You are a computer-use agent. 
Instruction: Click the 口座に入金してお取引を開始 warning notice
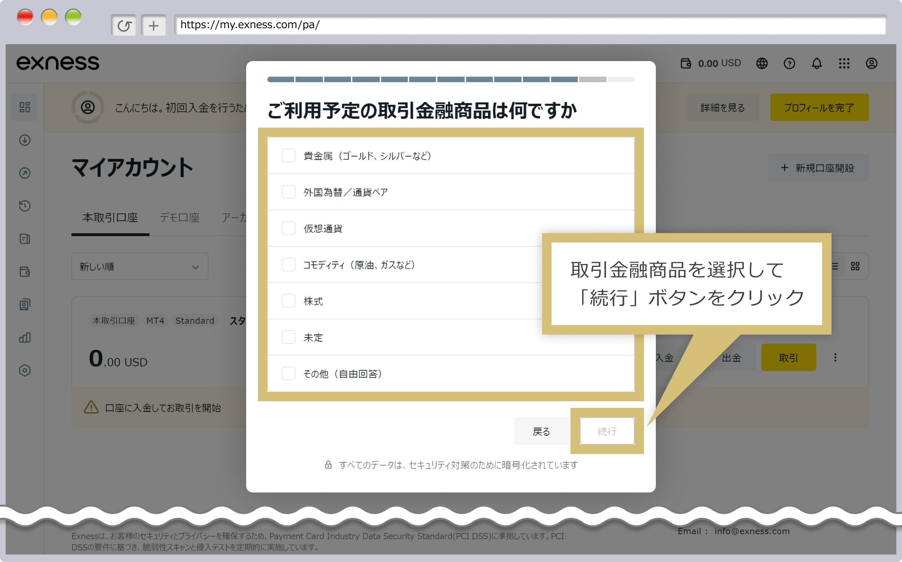coord(163,408)
